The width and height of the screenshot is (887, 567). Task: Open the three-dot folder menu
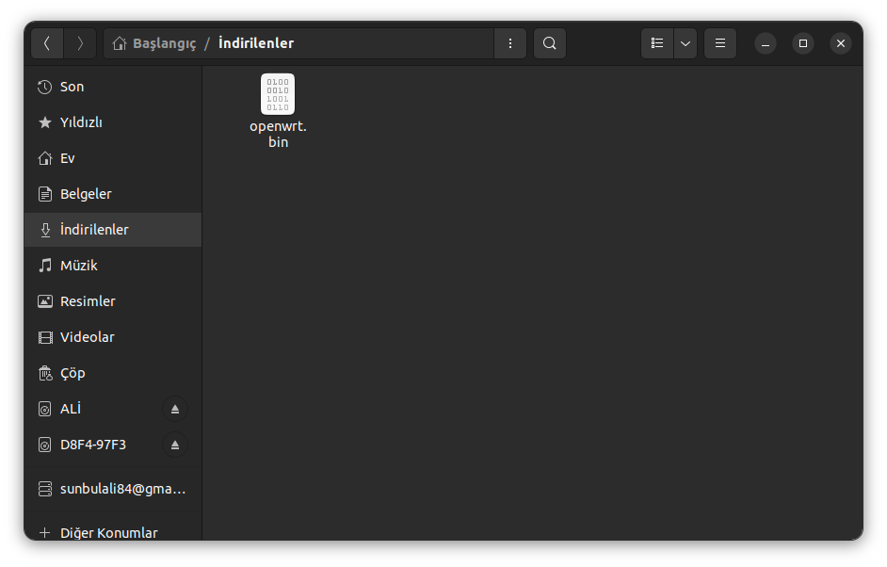point(510,43)
